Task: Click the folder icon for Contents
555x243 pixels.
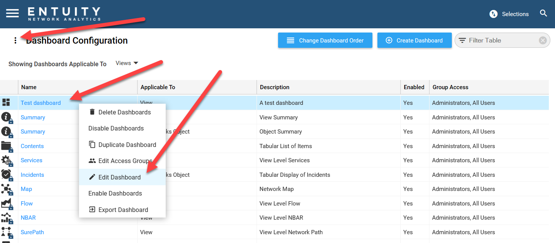Action: [x=7, y=146]
